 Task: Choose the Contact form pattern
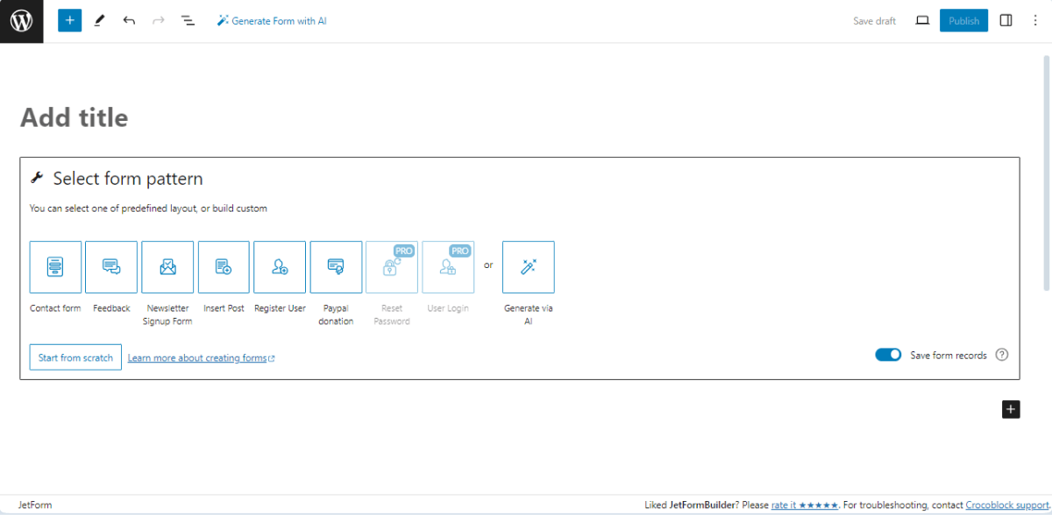point(55,267)
